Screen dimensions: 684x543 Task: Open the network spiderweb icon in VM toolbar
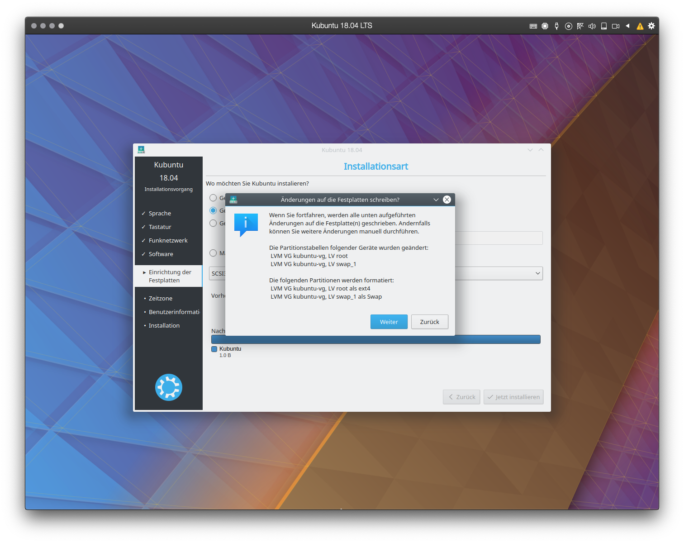pos(580,26)
